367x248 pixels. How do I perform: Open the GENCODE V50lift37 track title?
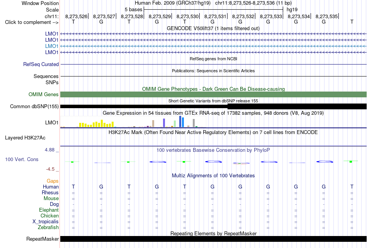tap(213, 28)
